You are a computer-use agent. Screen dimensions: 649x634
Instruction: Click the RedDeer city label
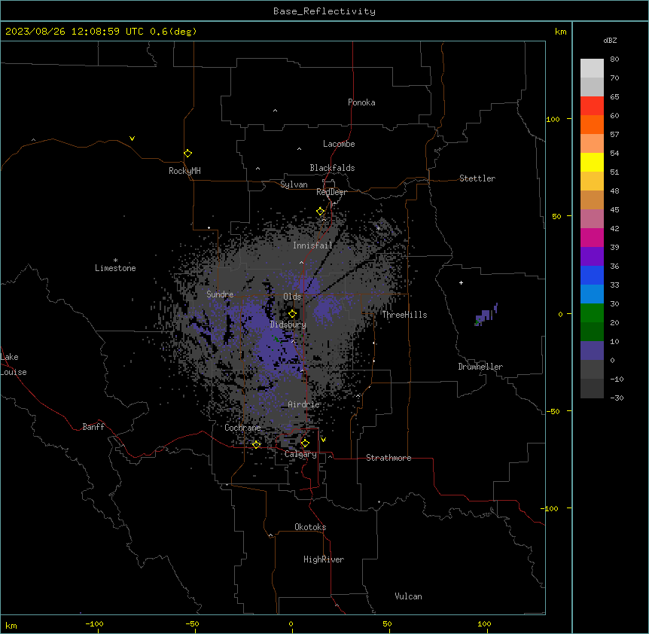pos(331,192)
